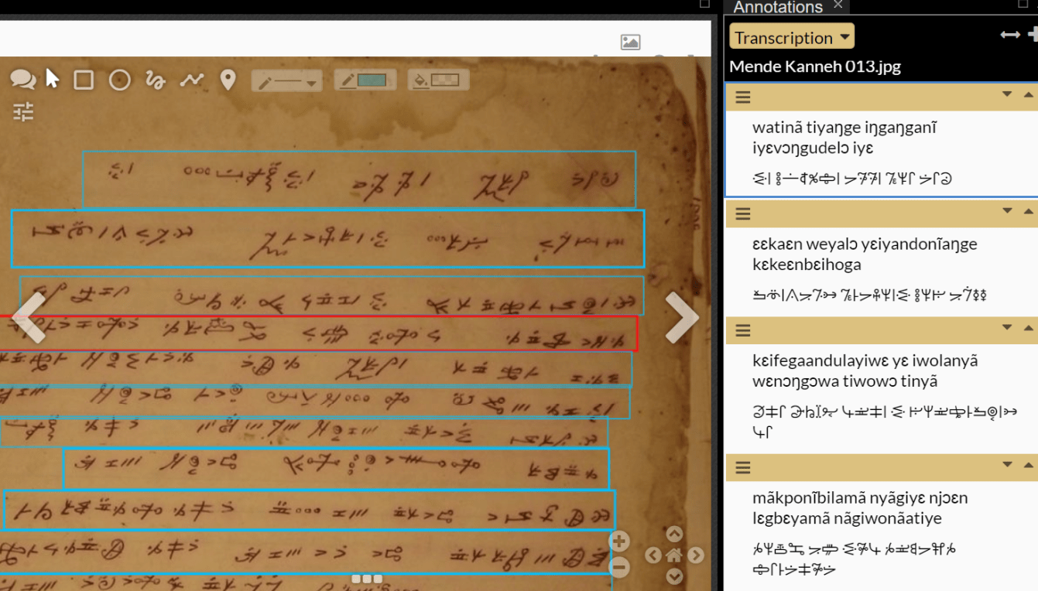Zoom in on the manuscript image

coord(618,541)
